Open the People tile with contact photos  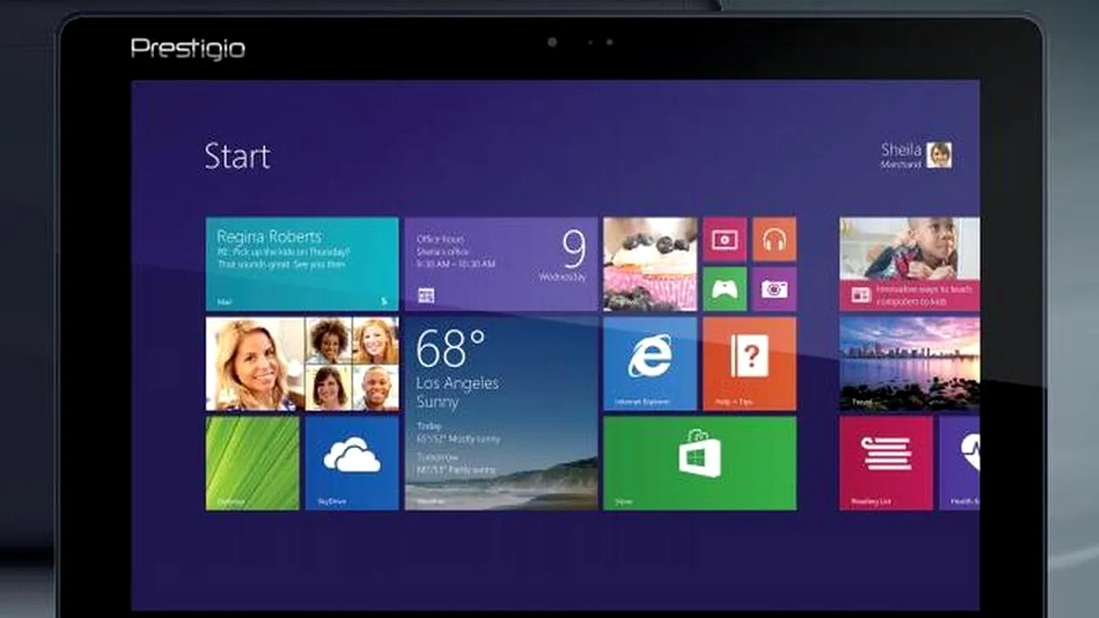click(x=302, y=364)
